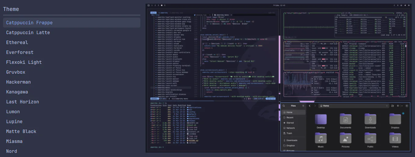
Task: Toggle Starred in Files sidebar
Action: coord(290,123)
